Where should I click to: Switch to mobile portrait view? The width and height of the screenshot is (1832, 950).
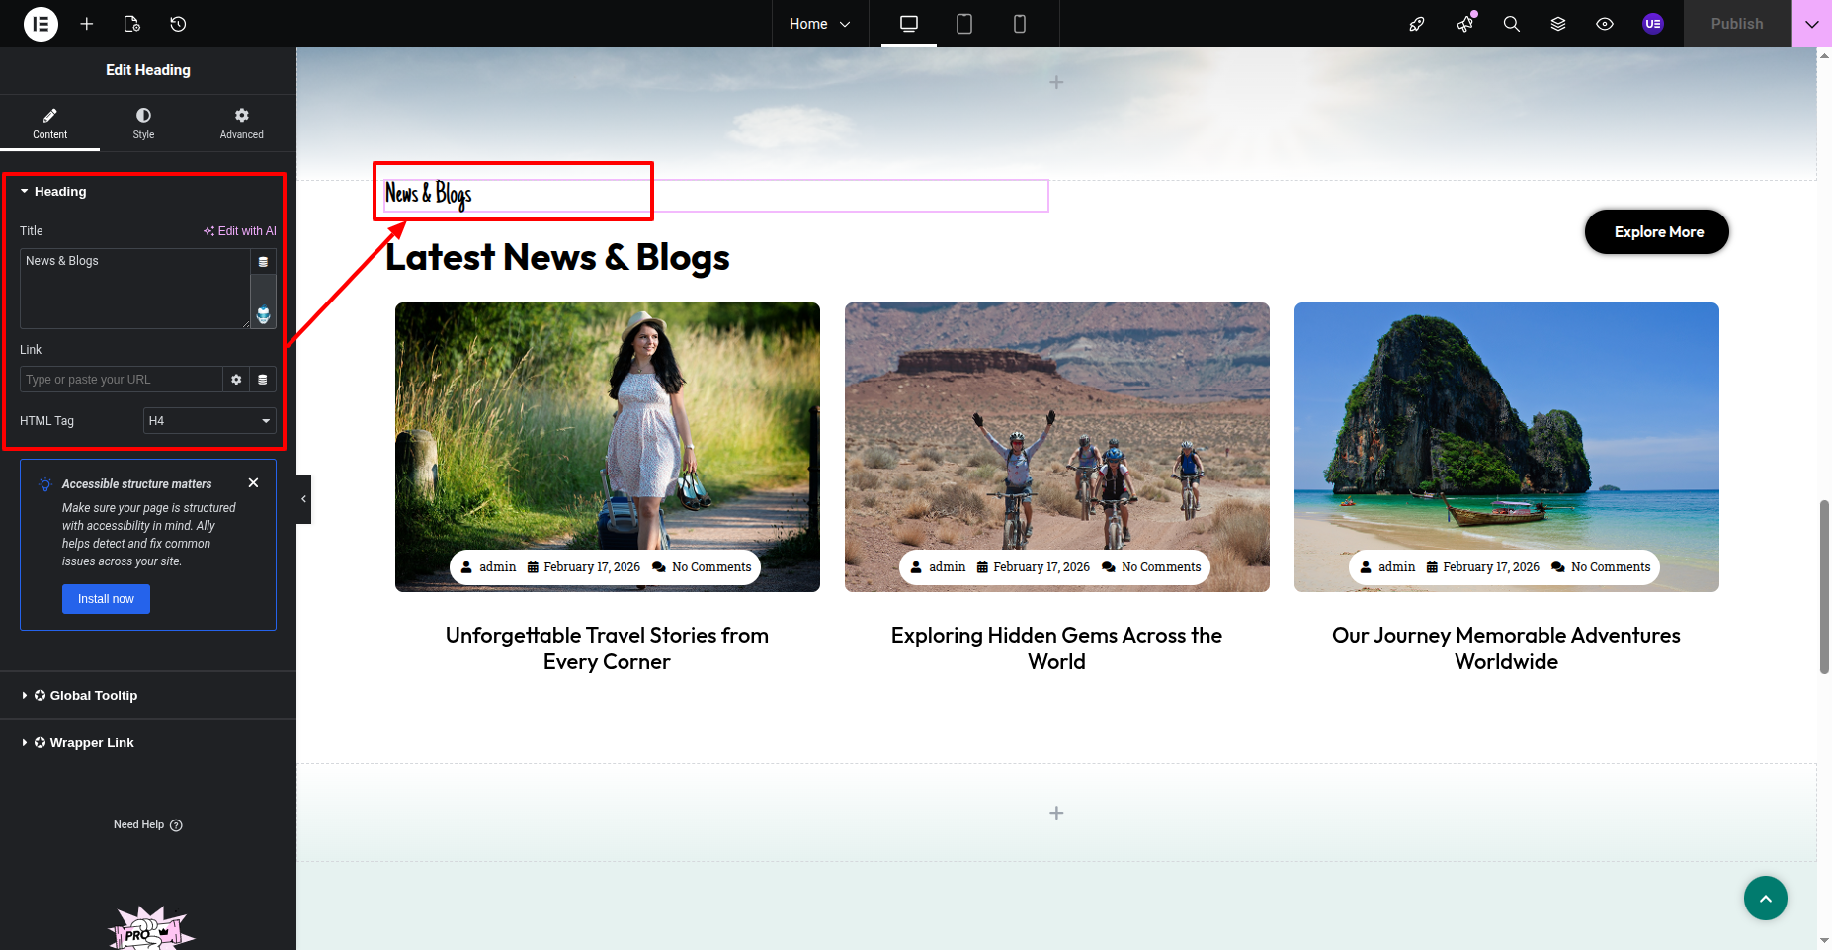point(1020,24)
